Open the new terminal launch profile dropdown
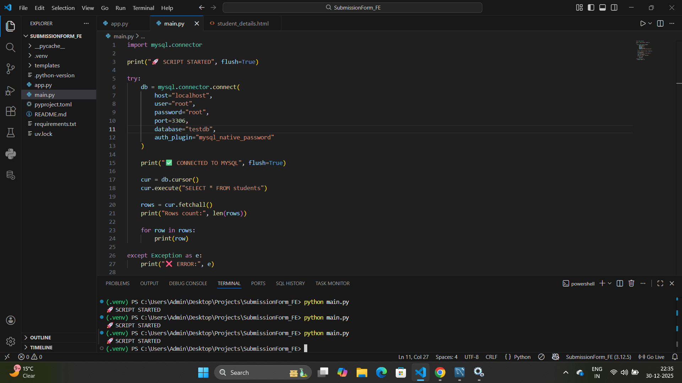The height and width of the screenshot is (383, 682). tap(610, 283)
